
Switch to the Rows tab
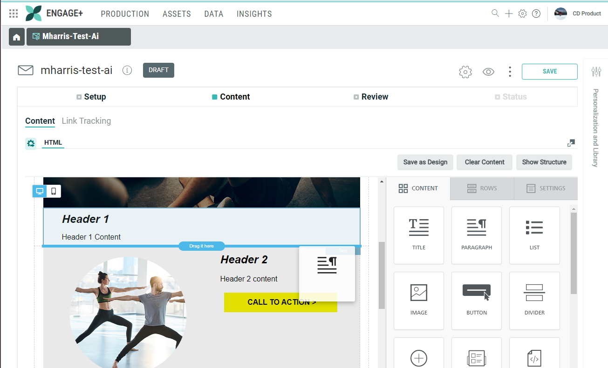[482, 188]
